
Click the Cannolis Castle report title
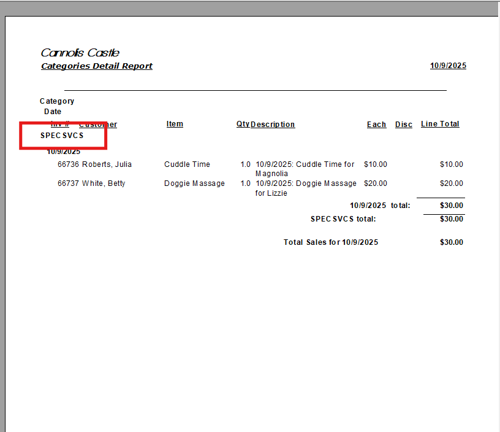(80, 53)
